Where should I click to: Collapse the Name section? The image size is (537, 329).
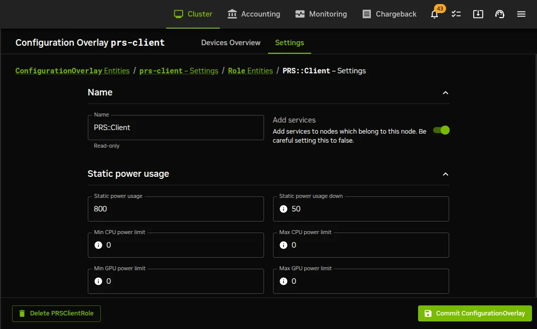(x=445, y=93)
